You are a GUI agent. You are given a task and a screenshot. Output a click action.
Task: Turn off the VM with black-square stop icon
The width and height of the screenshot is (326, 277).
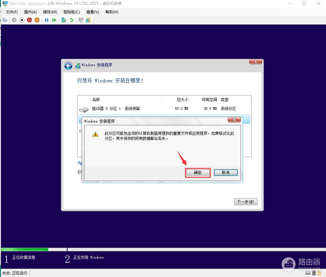pyautogui.click(x=22, y=20)
